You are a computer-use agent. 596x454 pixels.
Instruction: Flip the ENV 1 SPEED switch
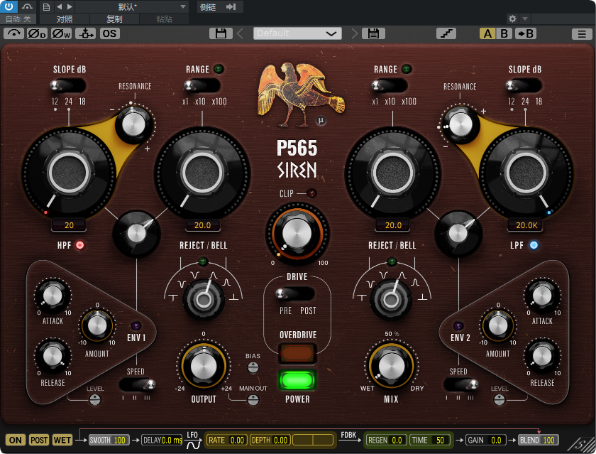pos(137,385)
